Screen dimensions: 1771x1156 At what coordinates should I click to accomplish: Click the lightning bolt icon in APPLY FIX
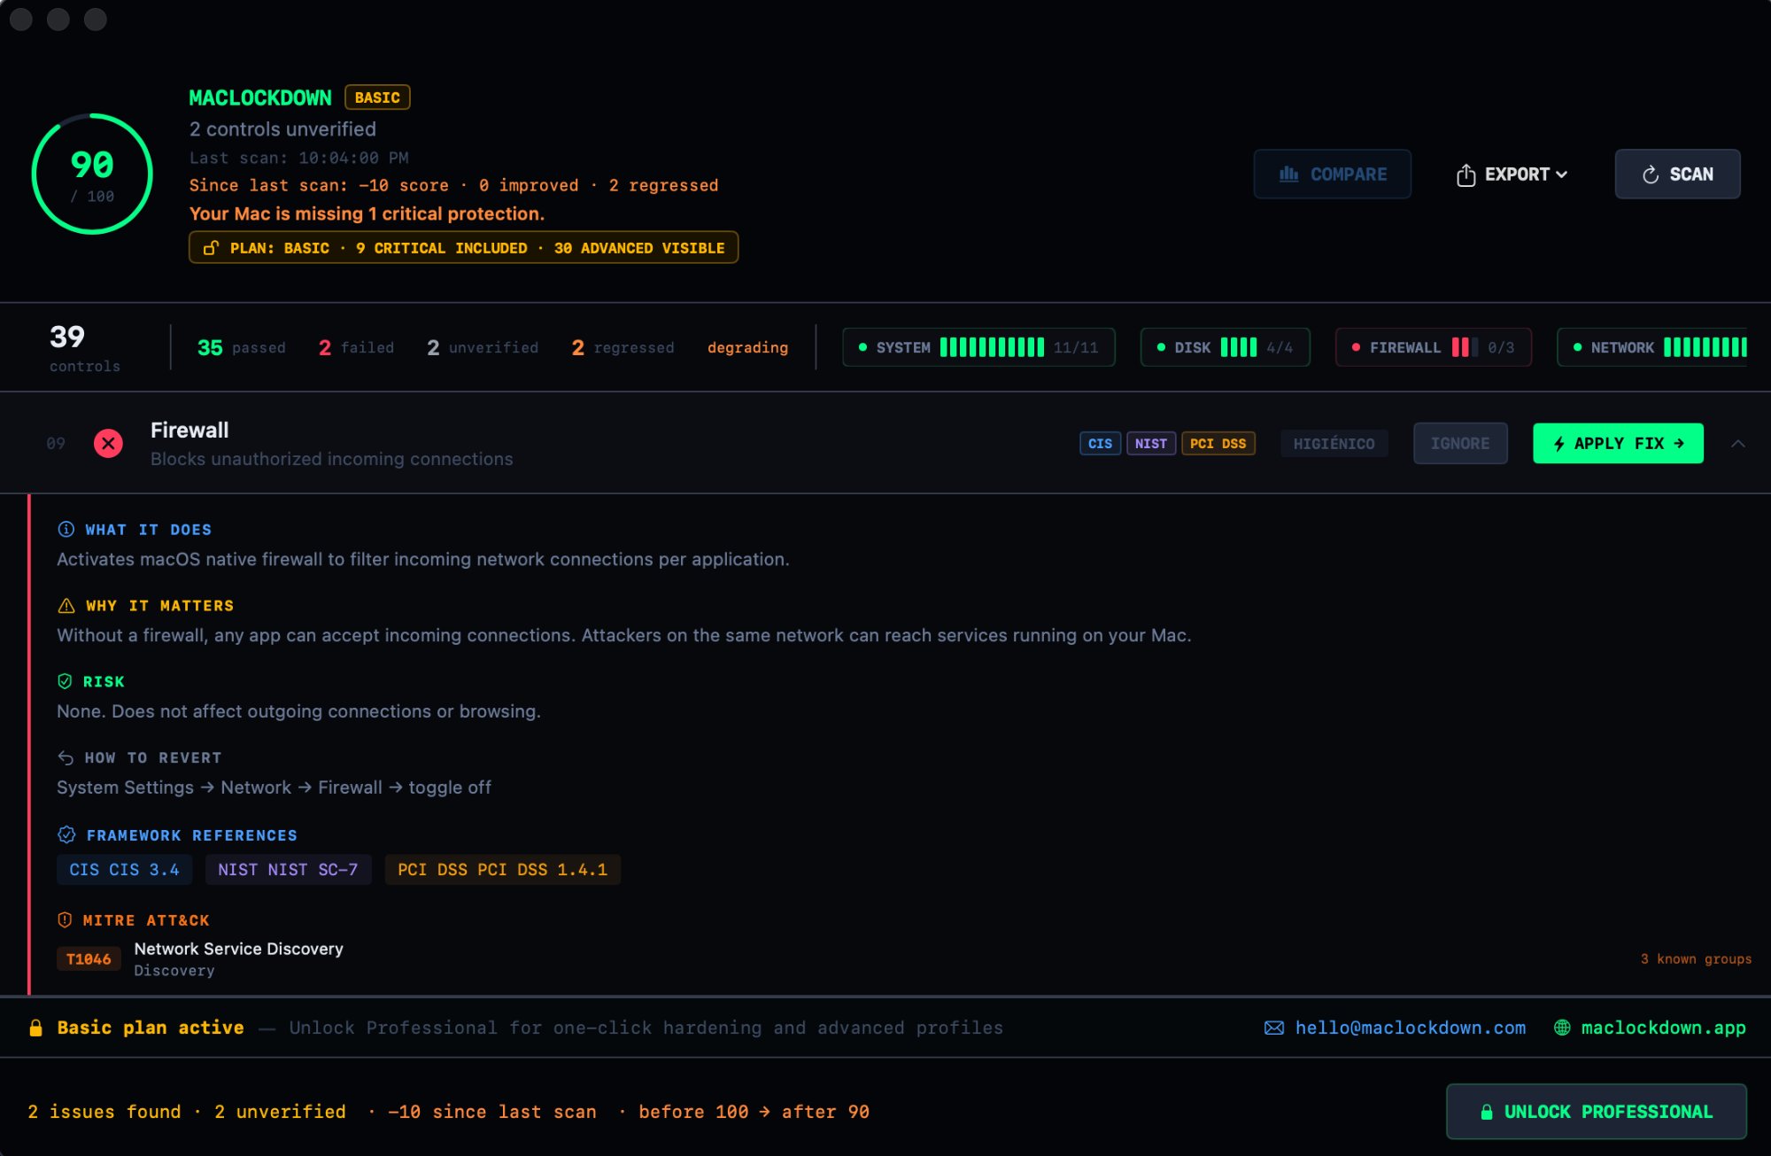point(1559,444)
